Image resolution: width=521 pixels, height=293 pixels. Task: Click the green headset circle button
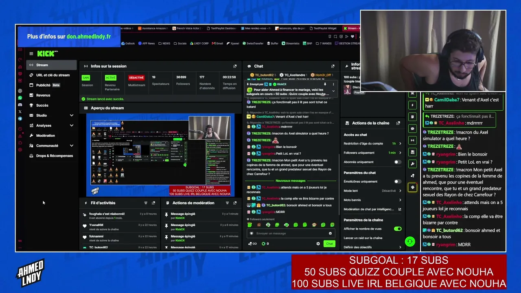click(410, 242)
